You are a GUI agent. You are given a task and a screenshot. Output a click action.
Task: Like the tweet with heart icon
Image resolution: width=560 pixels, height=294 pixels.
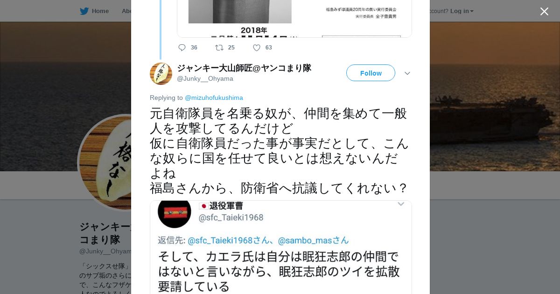click(x=257, y=48)
